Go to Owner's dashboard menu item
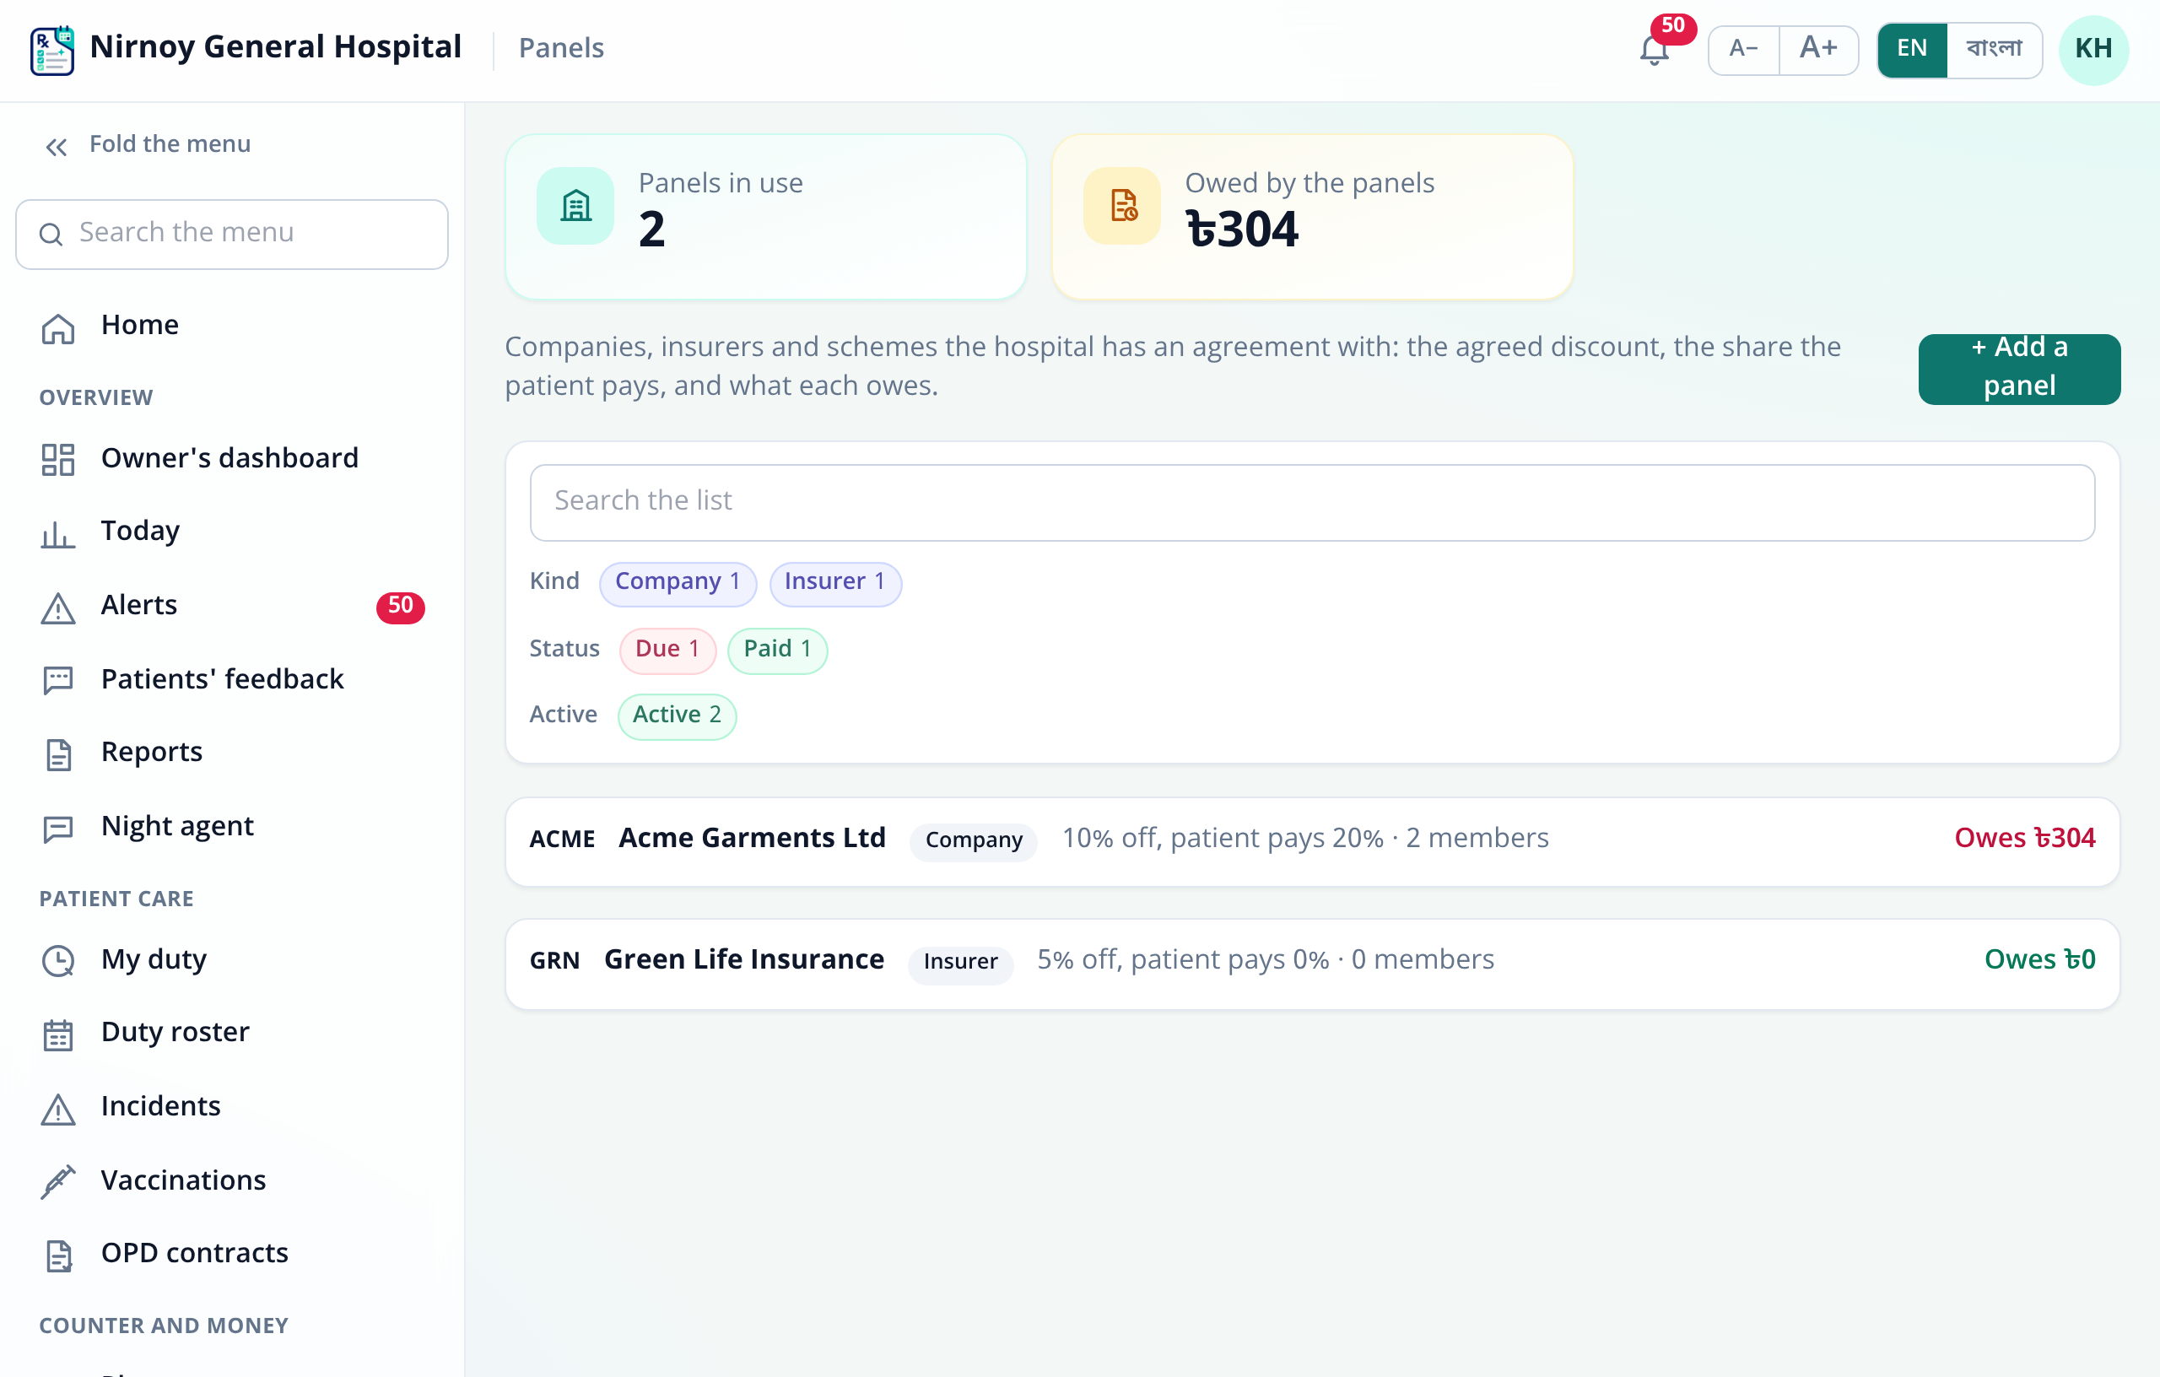This screenshot has width=2160, height=1377. 231,459
